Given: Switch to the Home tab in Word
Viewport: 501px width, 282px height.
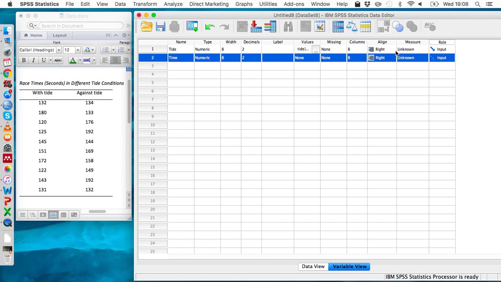Looking at the screenshot, I should pyautogui.click(x=33, y=35).
